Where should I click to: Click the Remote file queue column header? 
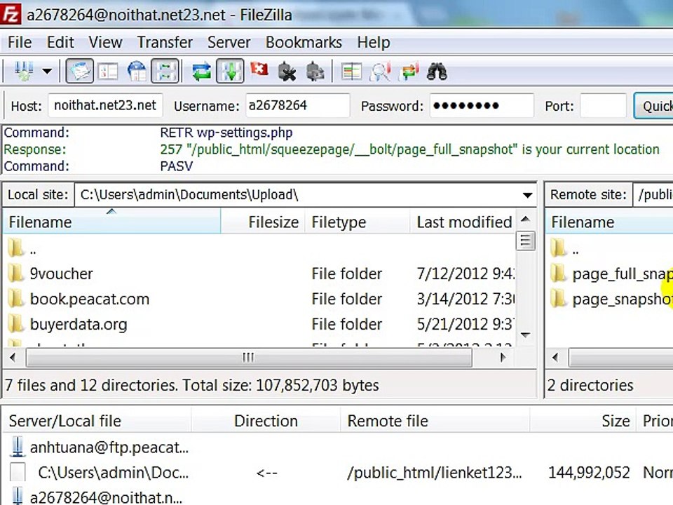435,421
